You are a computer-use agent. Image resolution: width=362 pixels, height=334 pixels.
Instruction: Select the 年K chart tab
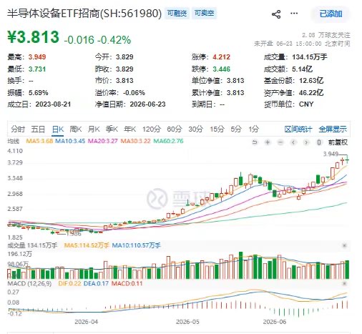click(x=130, y=129)
